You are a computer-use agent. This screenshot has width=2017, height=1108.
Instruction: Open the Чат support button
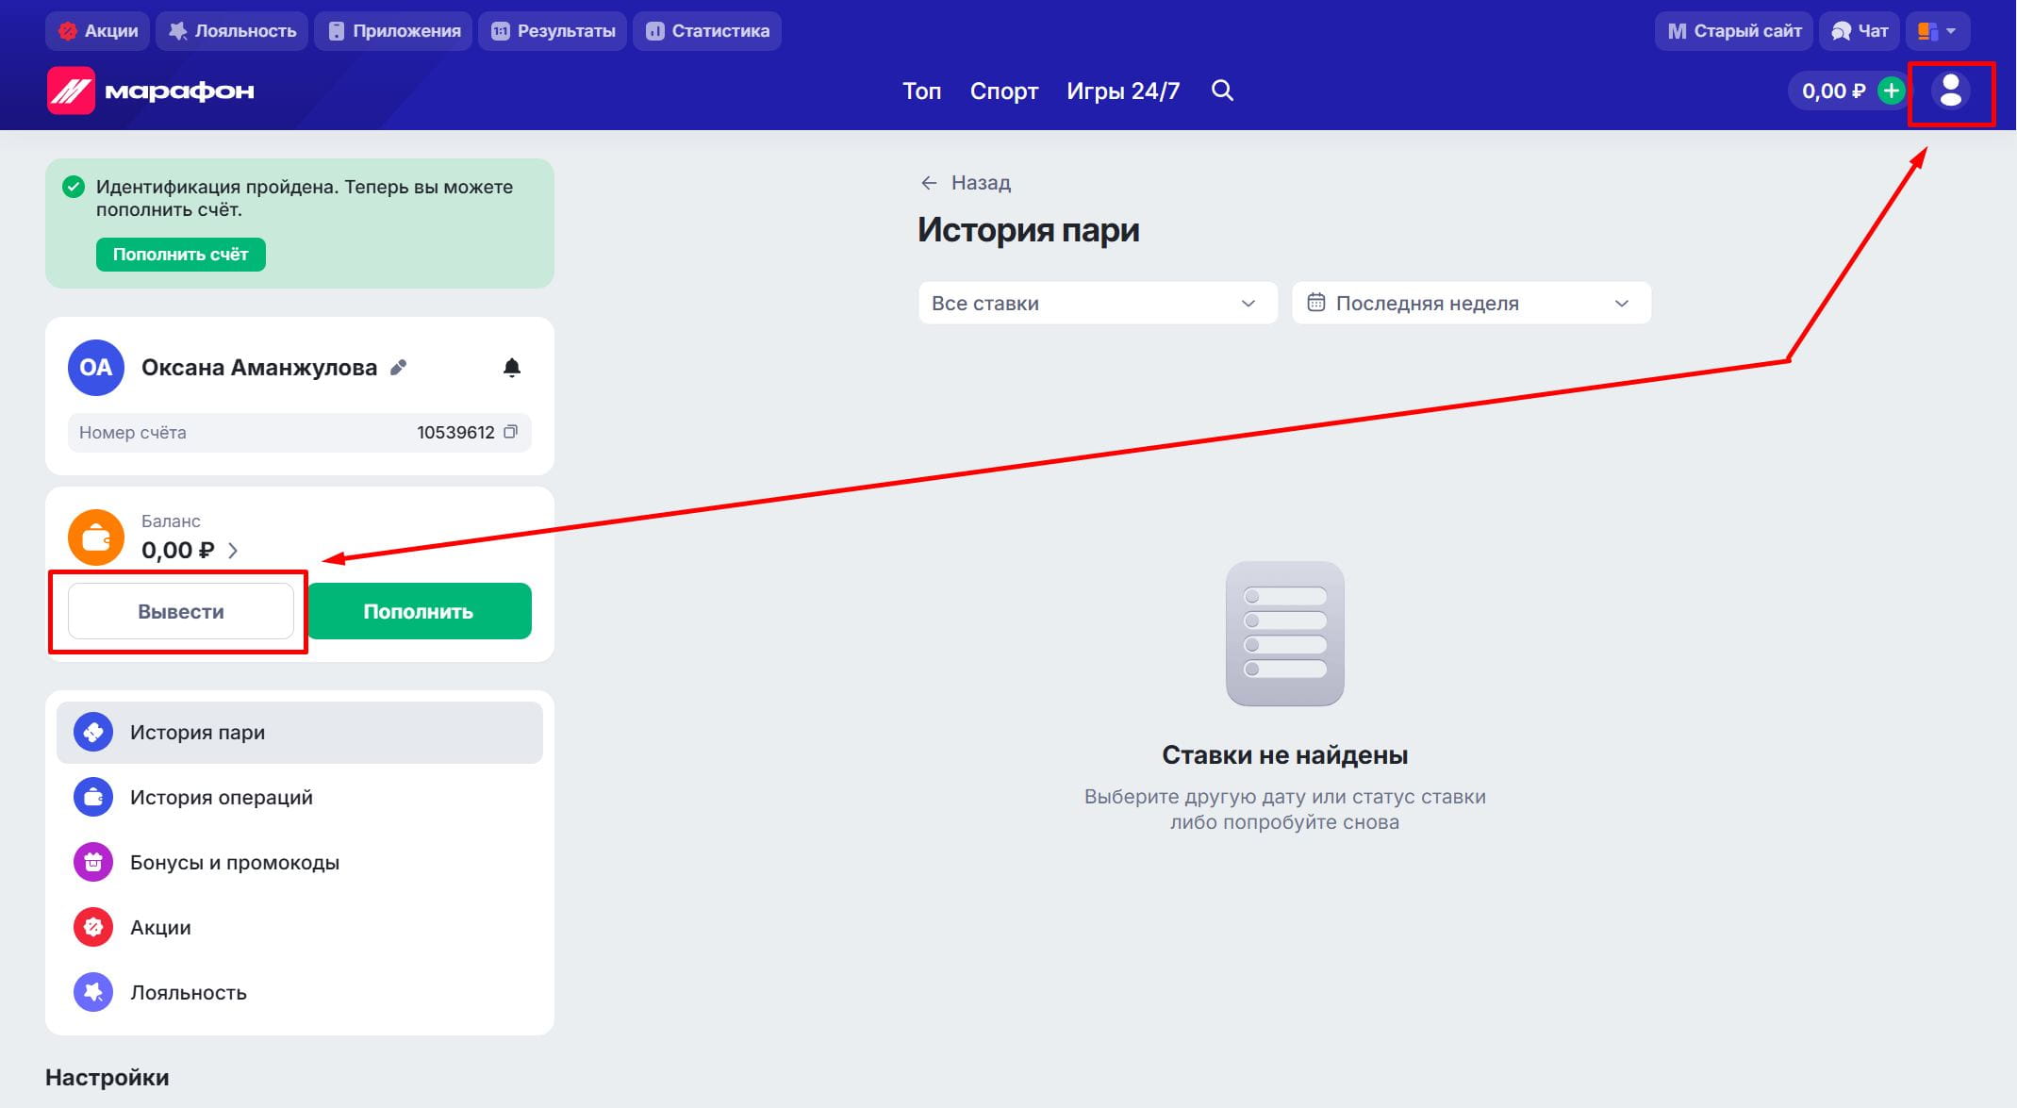(x=1860, y=31)
